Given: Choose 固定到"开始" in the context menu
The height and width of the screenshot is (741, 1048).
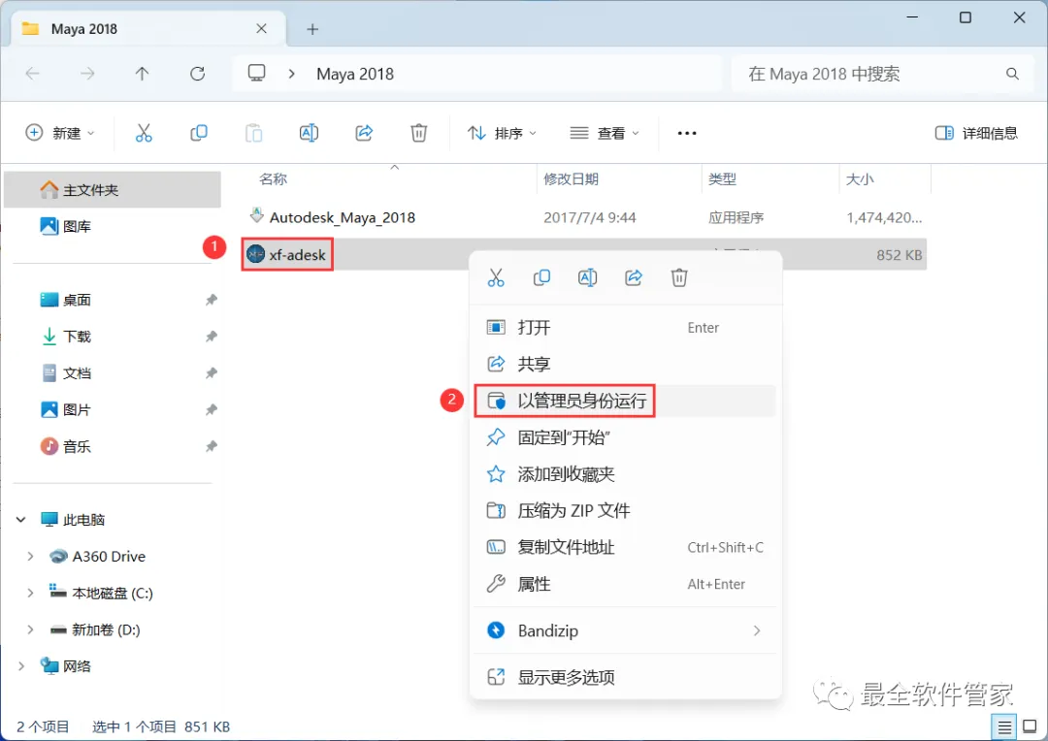Looking at the screenshot, I should point(624,437).
